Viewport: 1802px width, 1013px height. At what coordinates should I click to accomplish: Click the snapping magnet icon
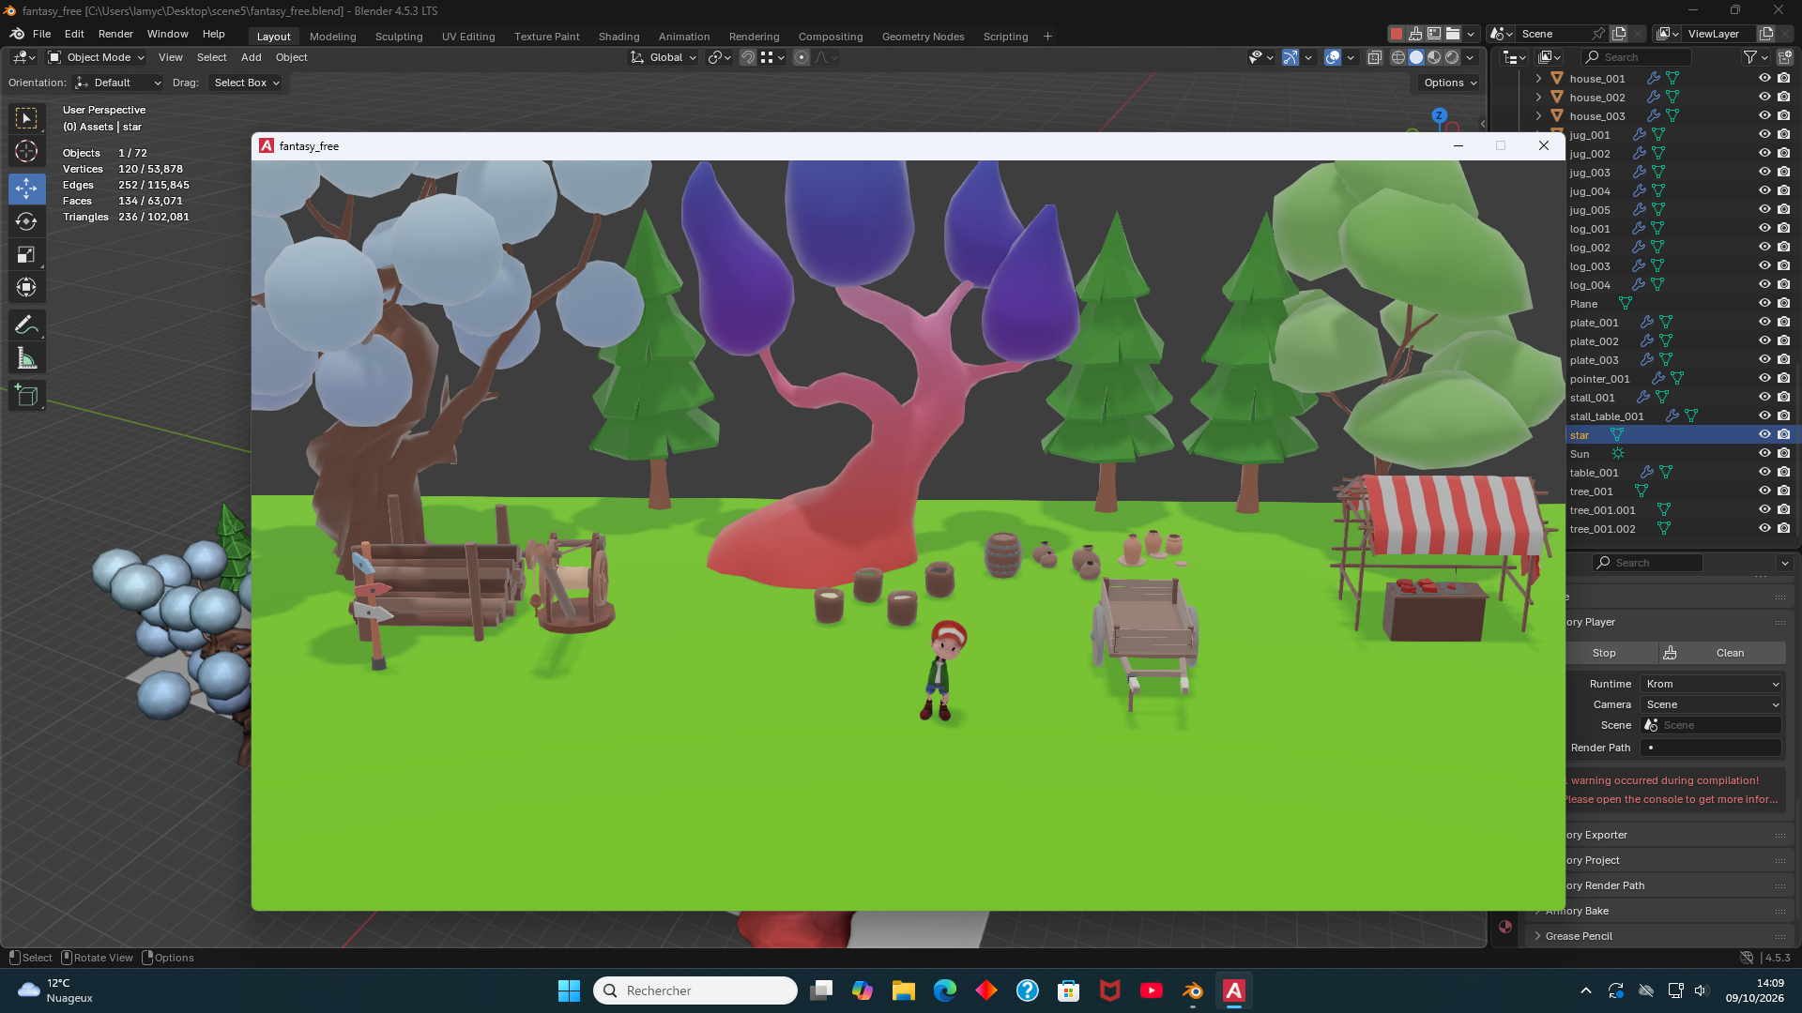[x=748, y=57]
